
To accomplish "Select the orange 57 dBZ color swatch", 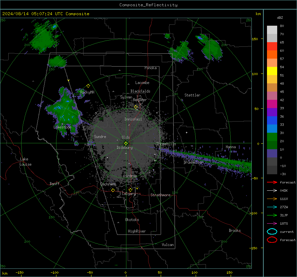I will click(x=272, y=55).
